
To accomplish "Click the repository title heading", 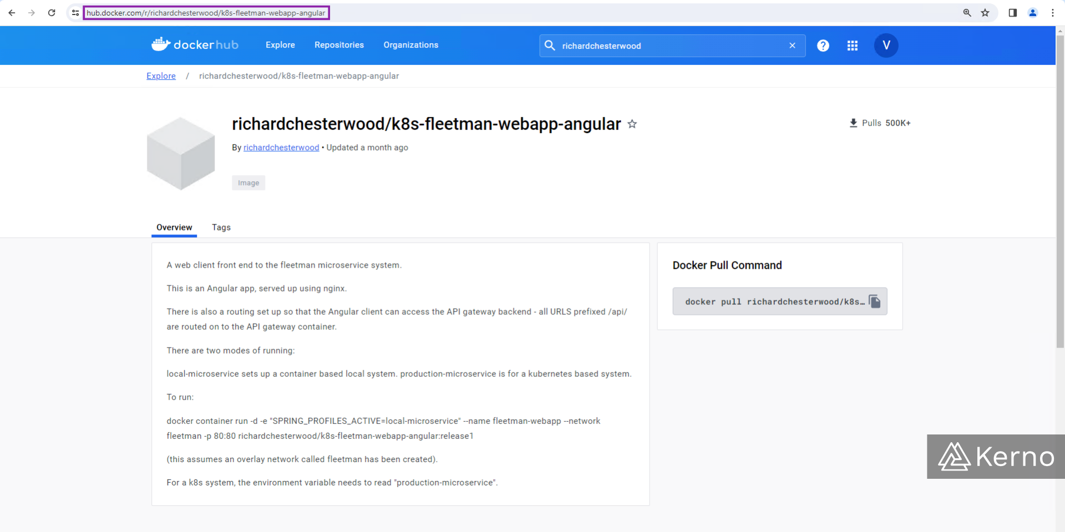I will [x=427, y=124].
